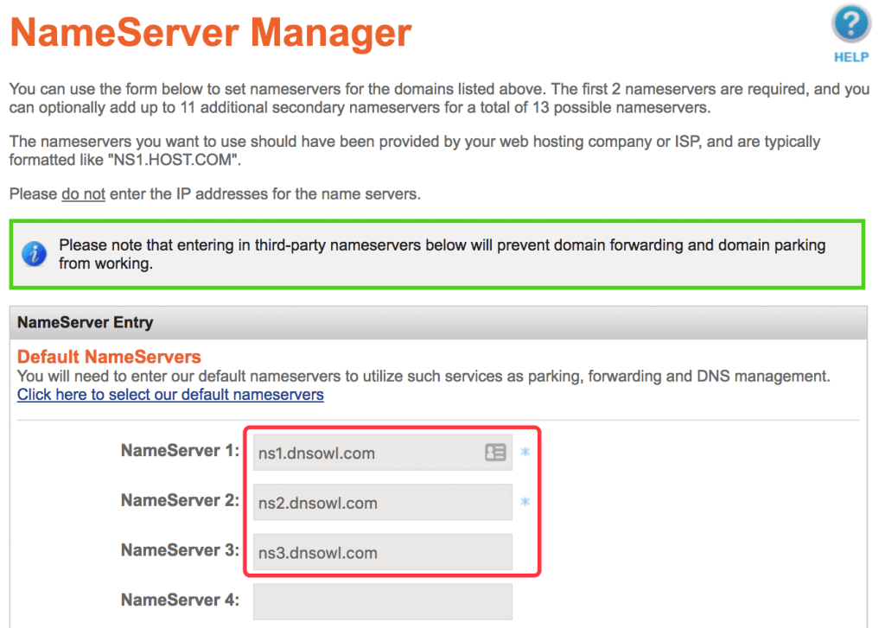Click the 'NameServer 4:' label
885x628 pixels.
180,599
